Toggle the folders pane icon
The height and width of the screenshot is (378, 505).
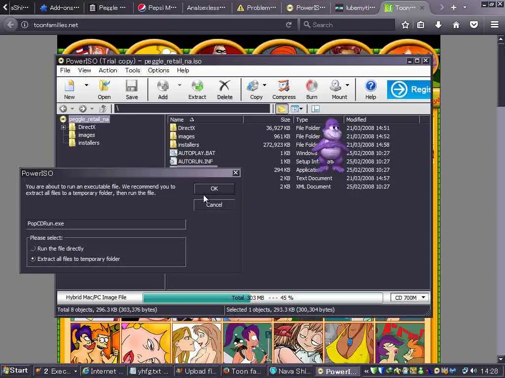pyautogui.click(x=282, y=109)
